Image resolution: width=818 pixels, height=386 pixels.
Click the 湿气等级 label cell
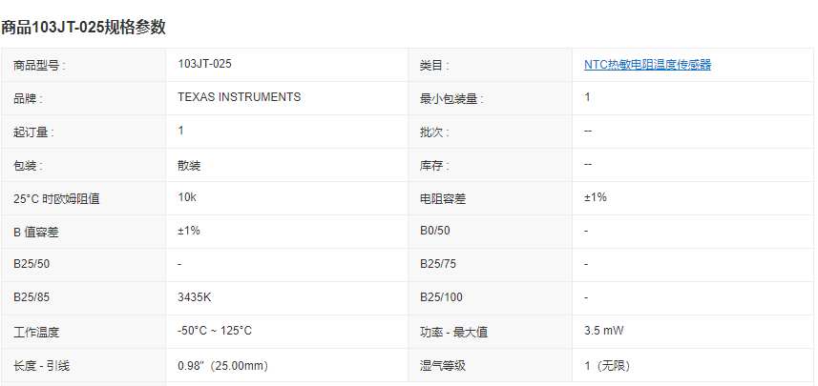(x=443, y=365)
